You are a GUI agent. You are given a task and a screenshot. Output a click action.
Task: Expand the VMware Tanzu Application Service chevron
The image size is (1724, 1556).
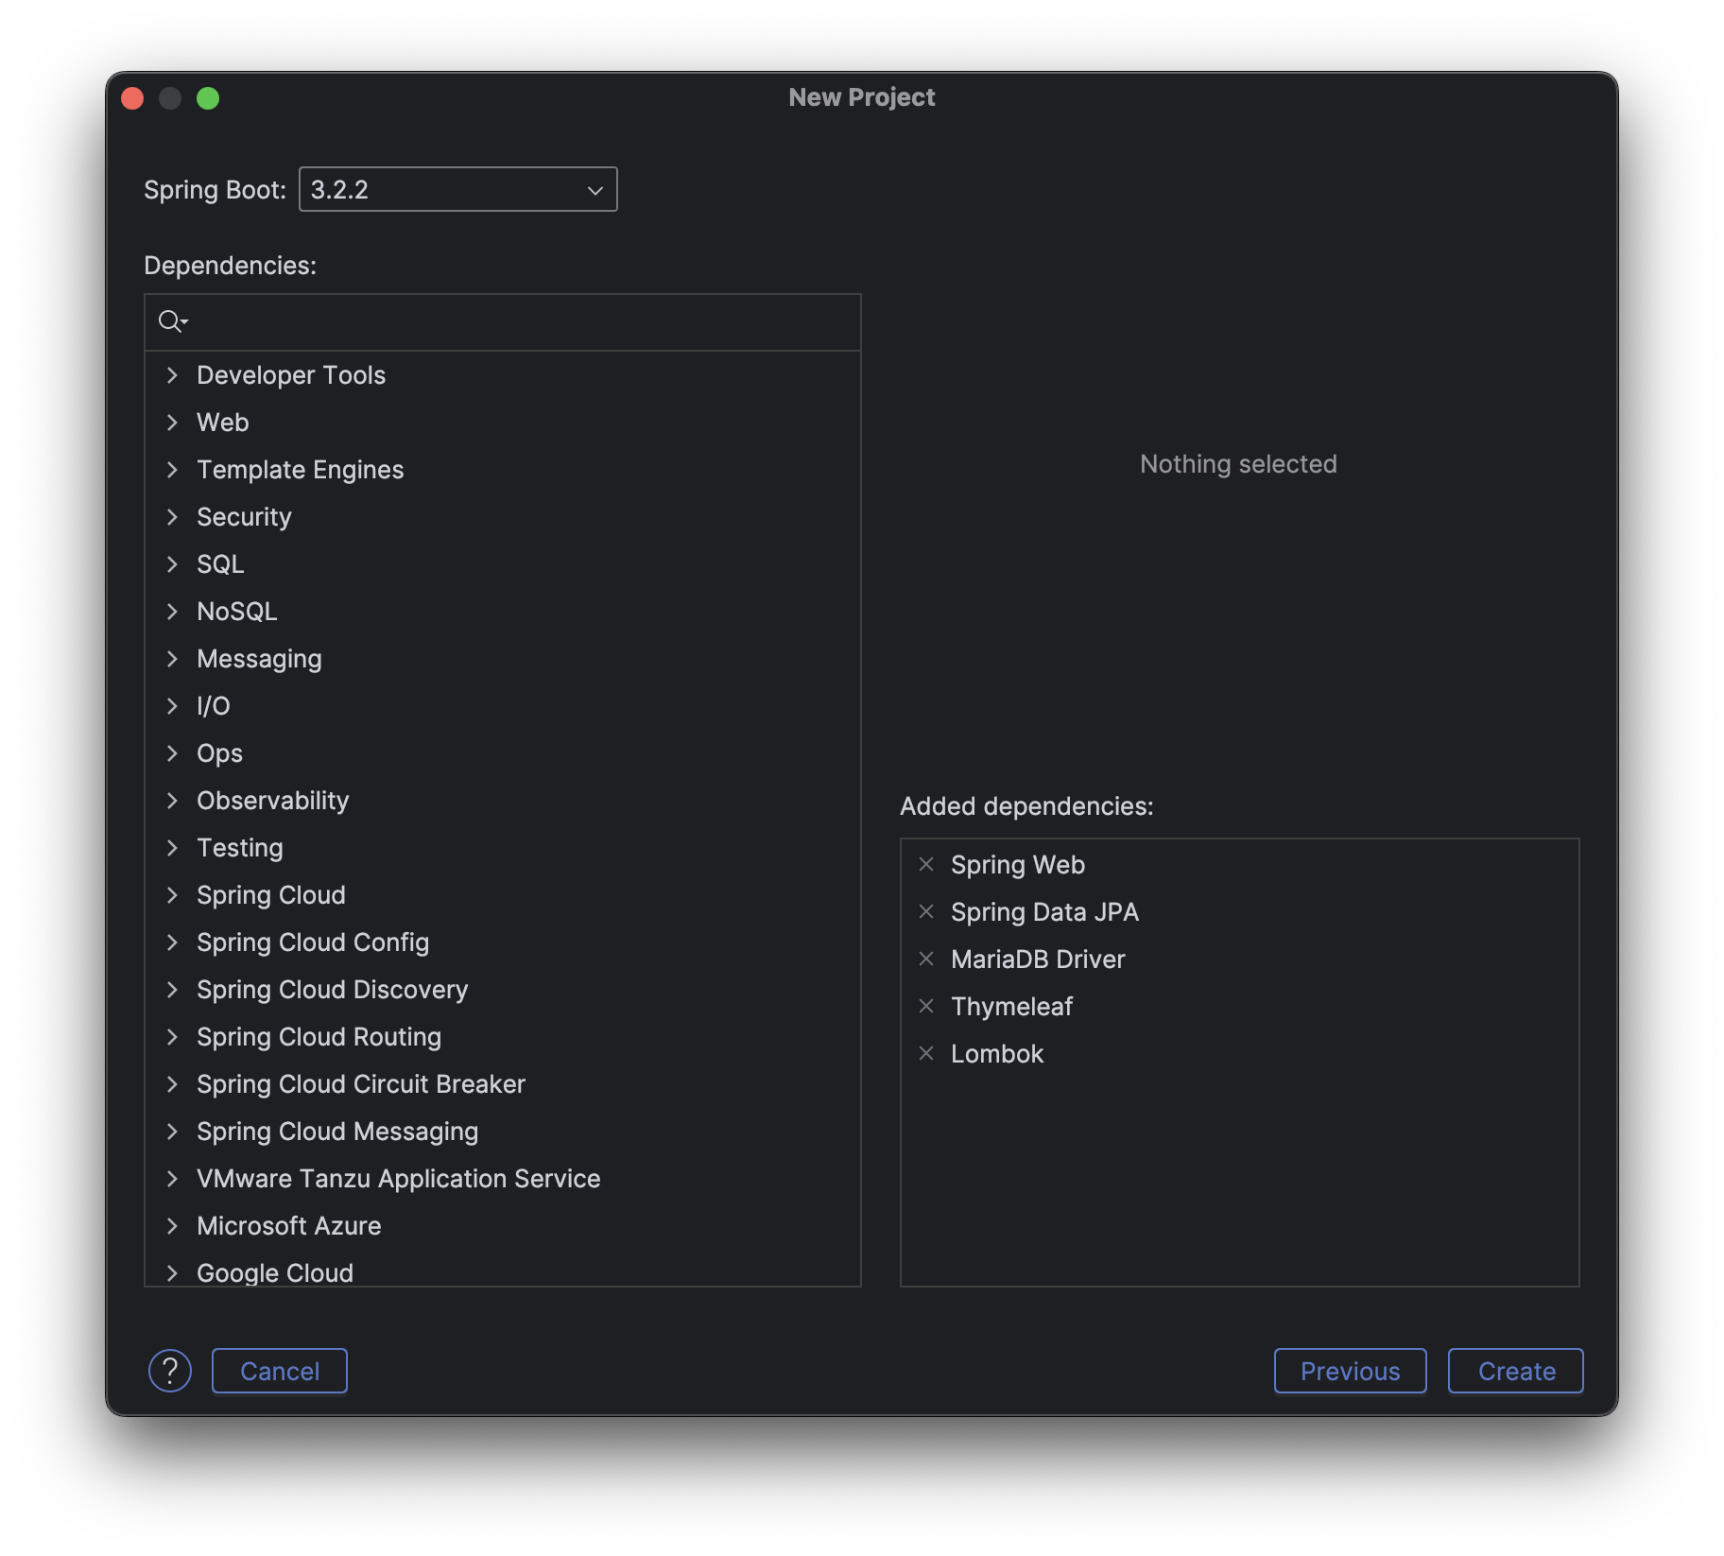[x=172, y=1179]
